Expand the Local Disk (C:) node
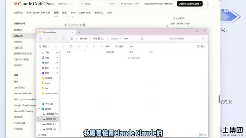The height and width of the screenshot is (138, 246). [x=40, y=114]
